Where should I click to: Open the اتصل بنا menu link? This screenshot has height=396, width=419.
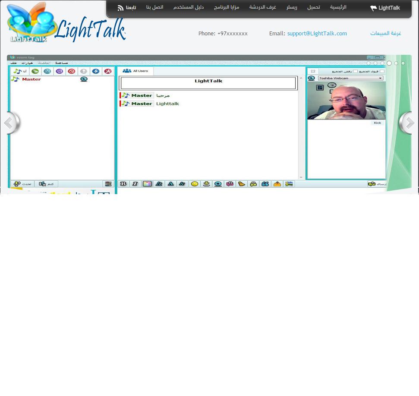pos(154,7)
